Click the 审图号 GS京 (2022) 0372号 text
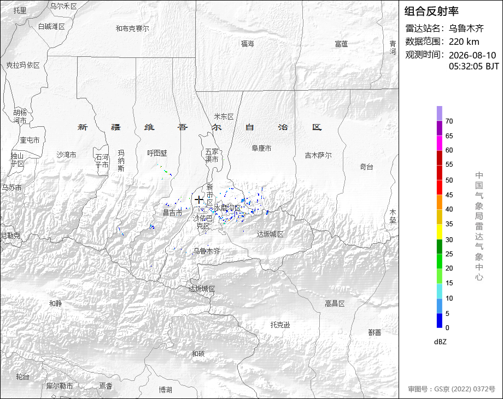Image resolution: width=503 pixels, height=399 pixels. 452,389
